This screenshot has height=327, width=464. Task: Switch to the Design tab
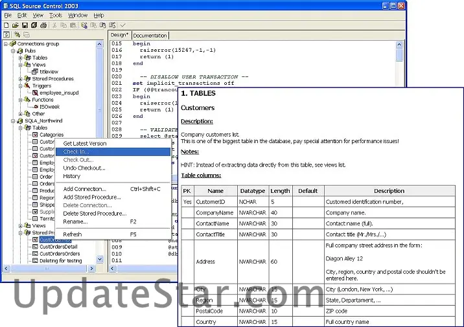pos(119,35)
